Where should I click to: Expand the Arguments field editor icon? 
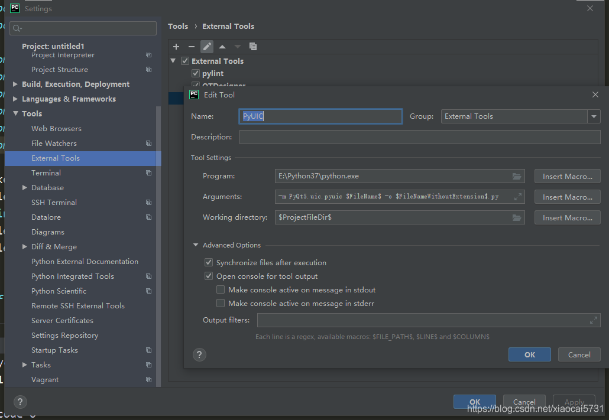tap(518, 197)
